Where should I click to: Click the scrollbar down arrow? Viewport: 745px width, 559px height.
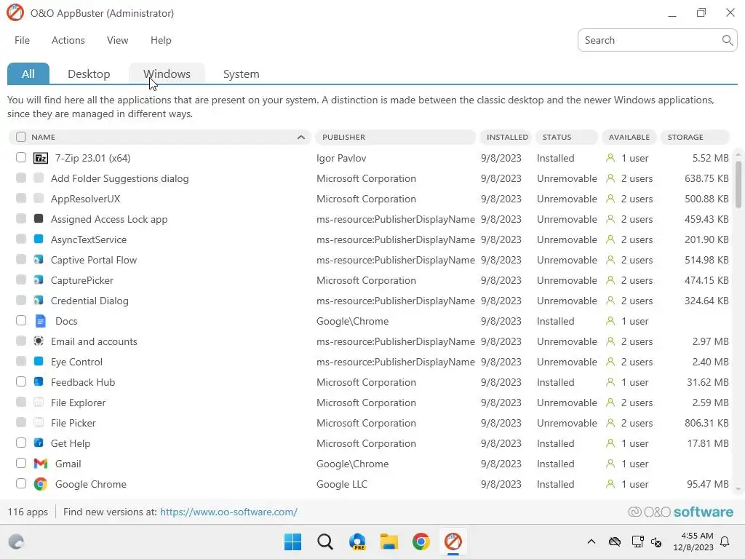(738, 488)
